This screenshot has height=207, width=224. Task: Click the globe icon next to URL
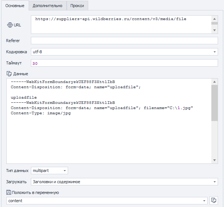pos(9,25)
